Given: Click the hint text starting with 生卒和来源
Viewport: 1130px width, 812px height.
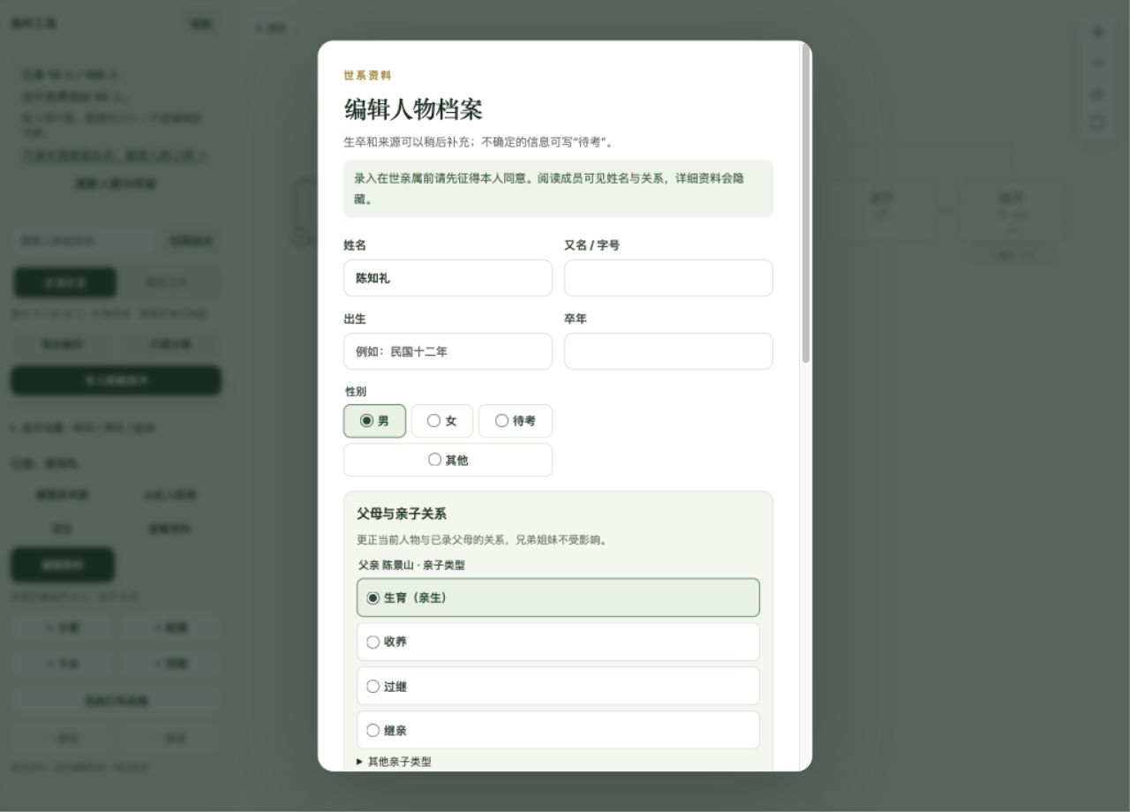Looking at the screenshot, I should pos(478,142).
